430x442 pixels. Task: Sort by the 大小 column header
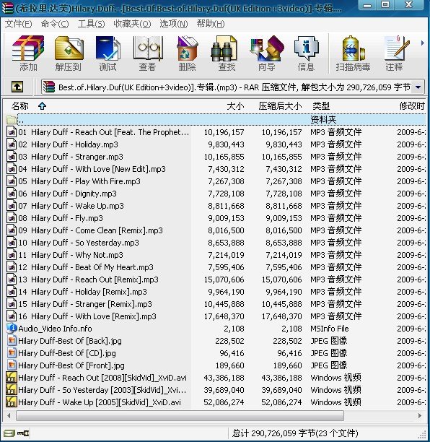[x=235, y=106]
